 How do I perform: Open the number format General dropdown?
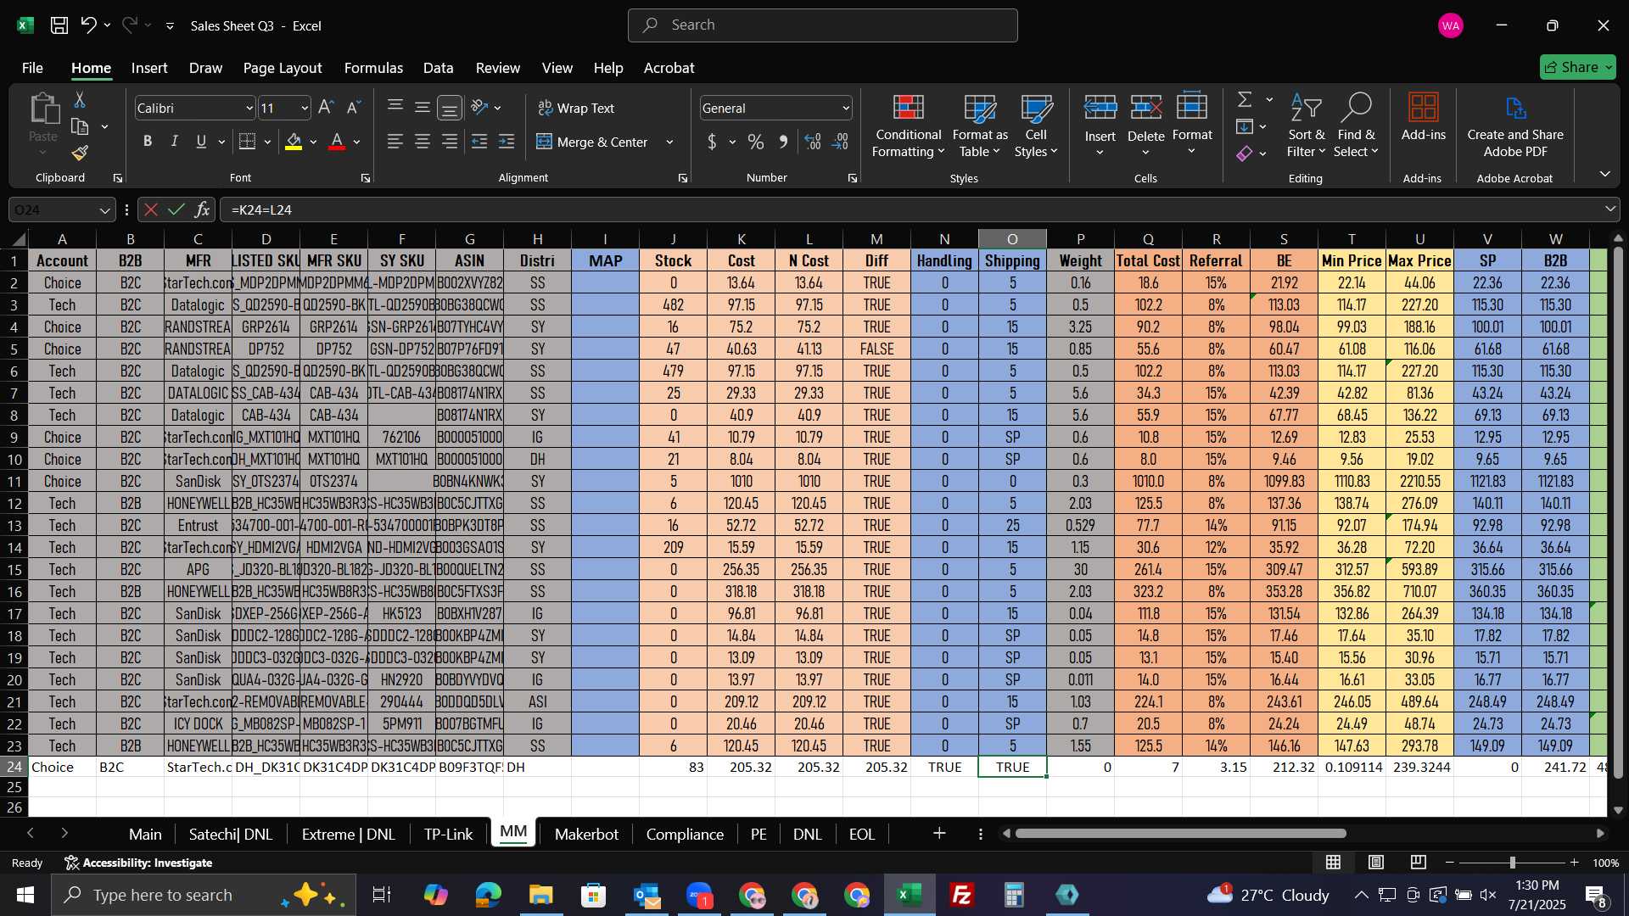pyautogui.click(x=846, y=109)
